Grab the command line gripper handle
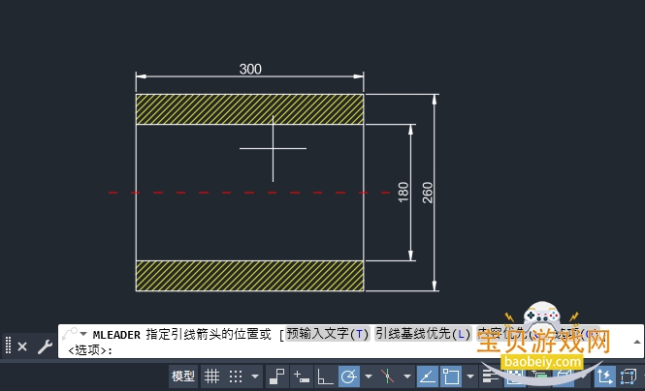The image size is (645, 391). 8,346
